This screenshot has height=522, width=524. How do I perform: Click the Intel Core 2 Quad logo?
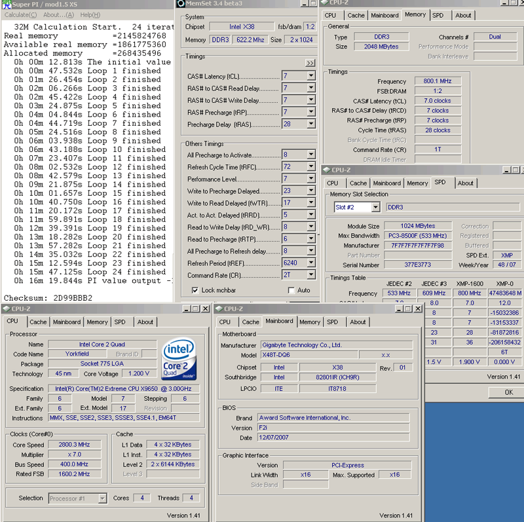(179, 359)
